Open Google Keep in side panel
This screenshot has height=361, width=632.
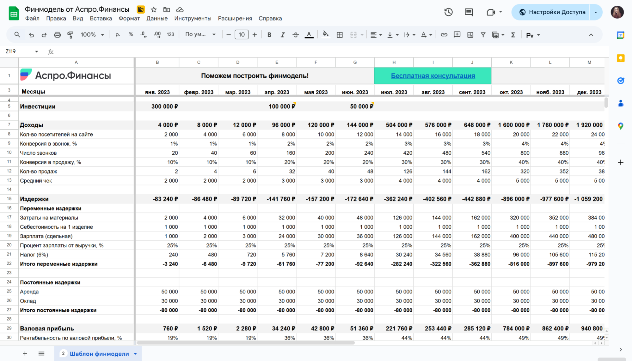tap(620, 58)
